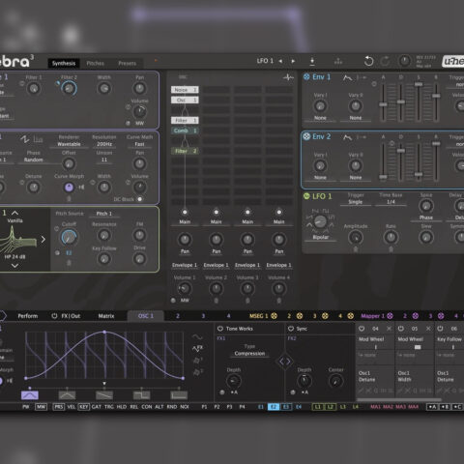Click the oscillator spectrum bars icon
This screenshot has height=464, width=464.
38,139
